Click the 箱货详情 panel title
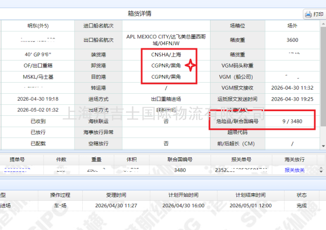Screen dimensions: 326x230 [139, 14]
